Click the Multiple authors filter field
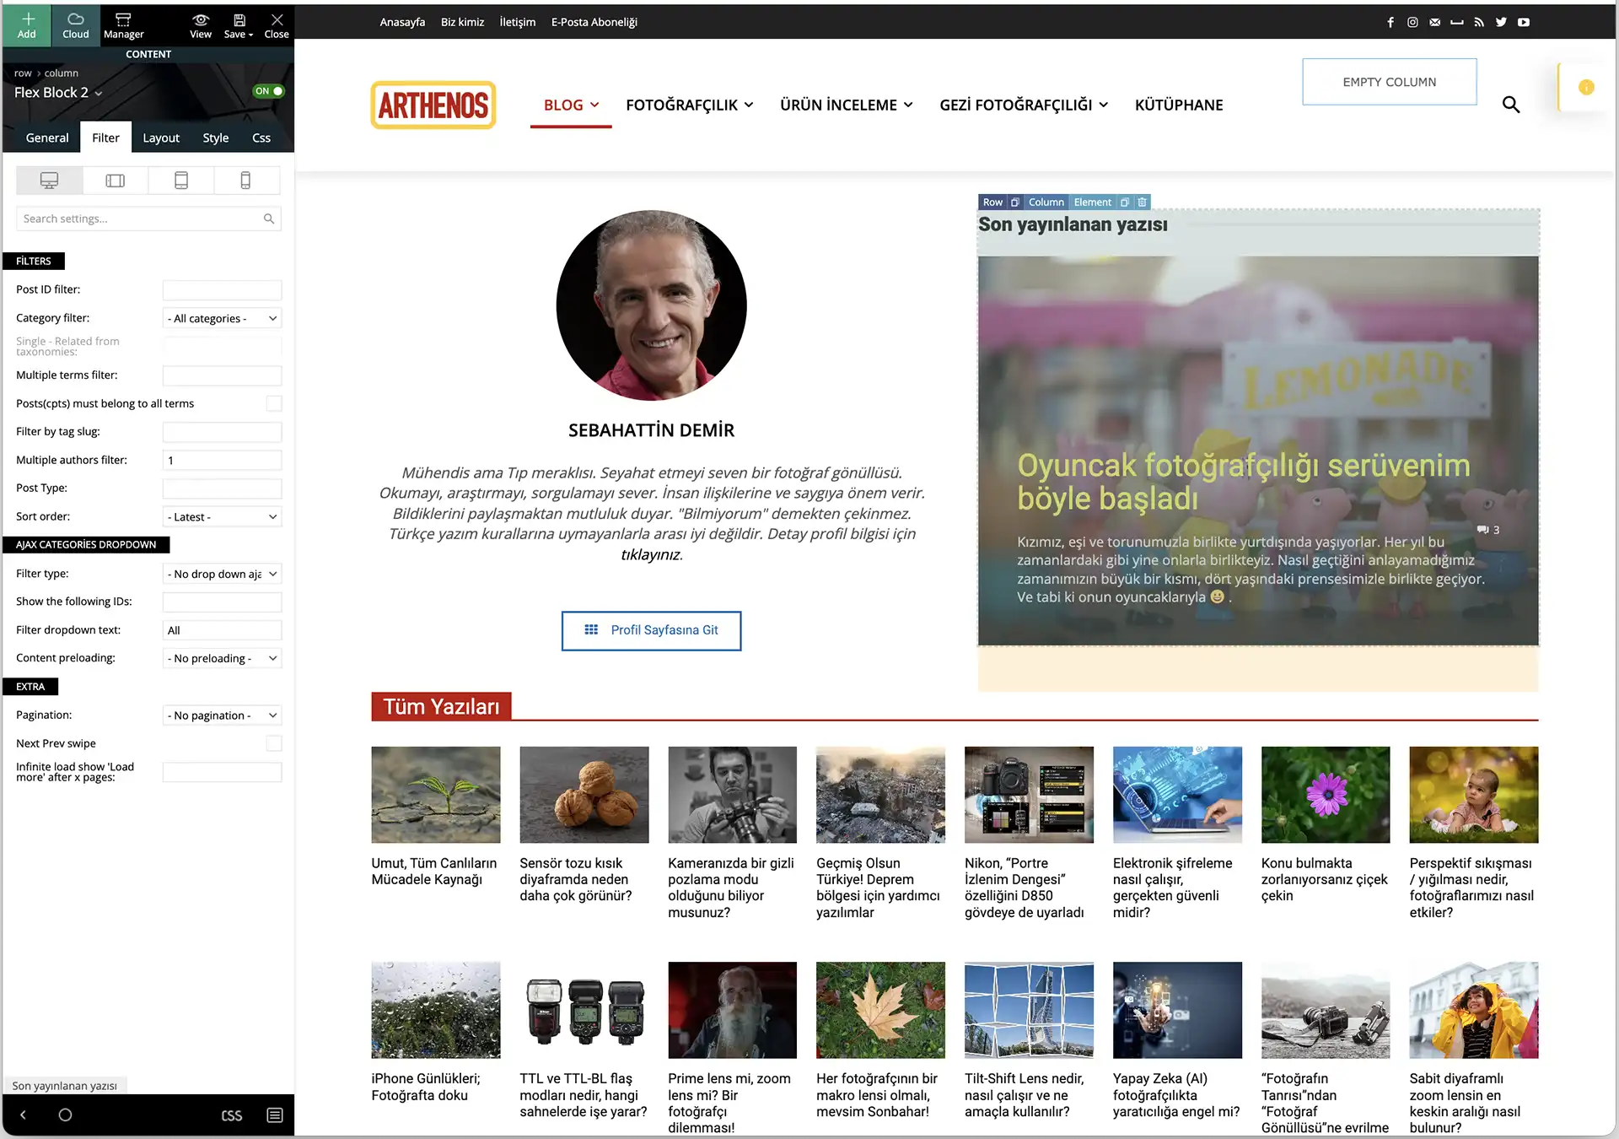 click(223, 461)
